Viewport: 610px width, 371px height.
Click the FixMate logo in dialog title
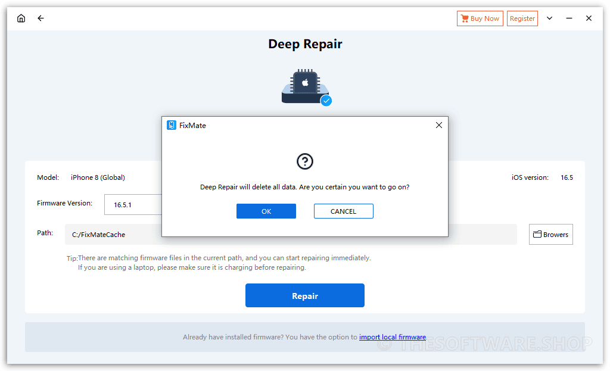171,125
